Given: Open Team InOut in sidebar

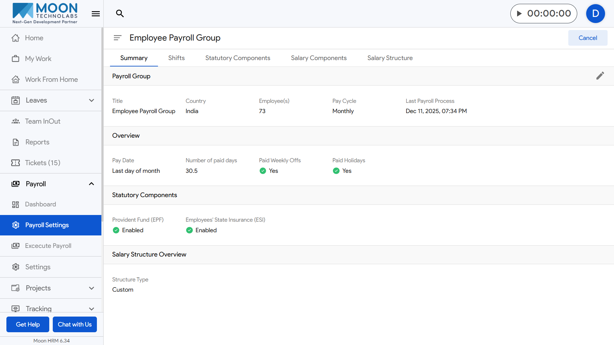Looking at the screenshot, I should point(43,121).
